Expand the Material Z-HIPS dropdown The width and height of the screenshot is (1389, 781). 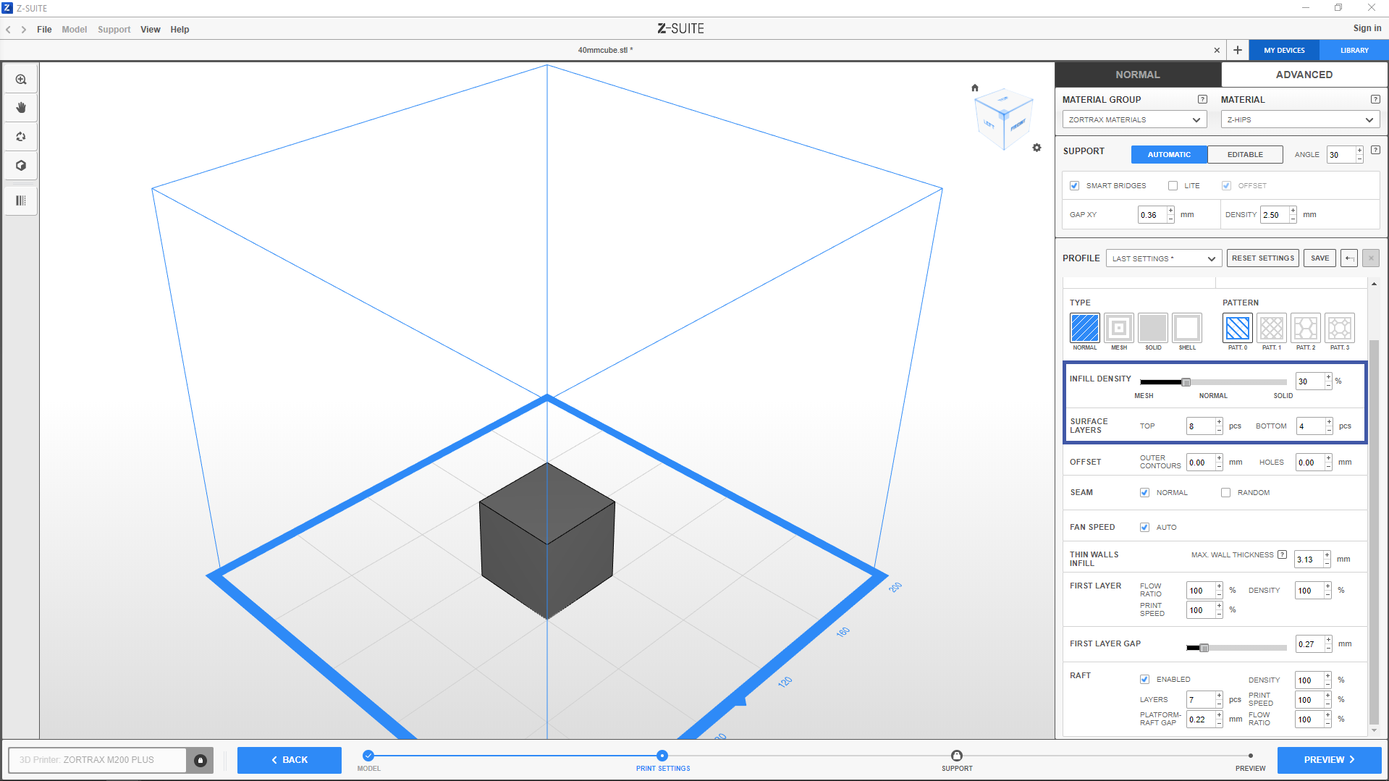coord(1299,120)
